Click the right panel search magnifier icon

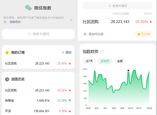[x=110, y=6]
